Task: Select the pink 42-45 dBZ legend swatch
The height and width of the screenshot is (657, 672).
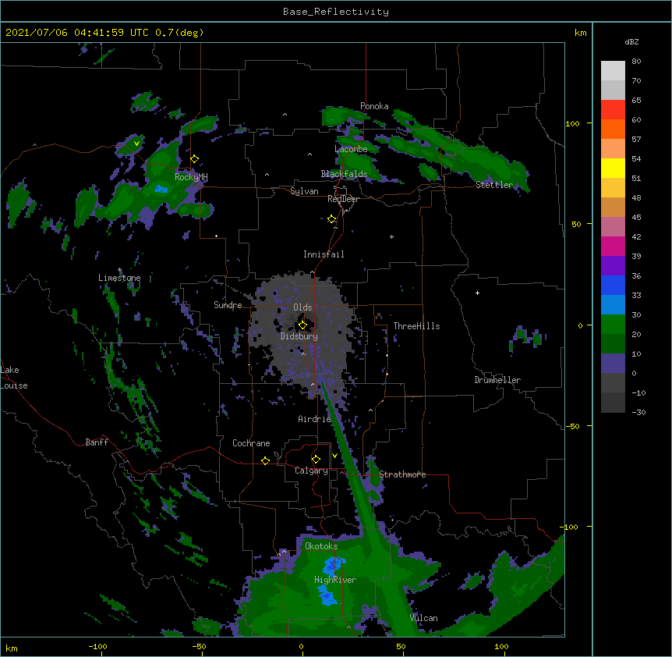Action: click(x=613, y=227)
